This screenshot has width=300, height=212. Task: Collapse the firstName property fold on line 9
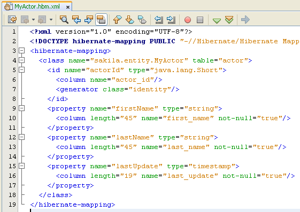(x=22, y=108)
